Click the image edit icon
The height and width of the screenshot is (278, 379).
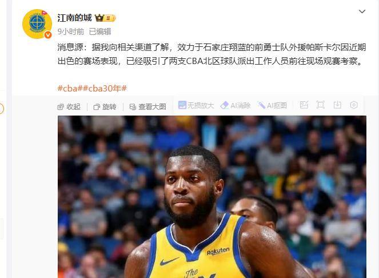[x=304, y=105]
